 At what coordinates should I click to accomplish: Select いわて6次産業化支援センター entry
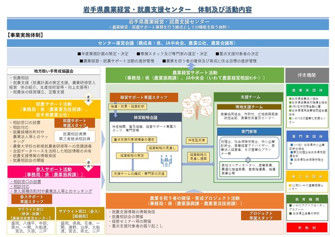307,120
